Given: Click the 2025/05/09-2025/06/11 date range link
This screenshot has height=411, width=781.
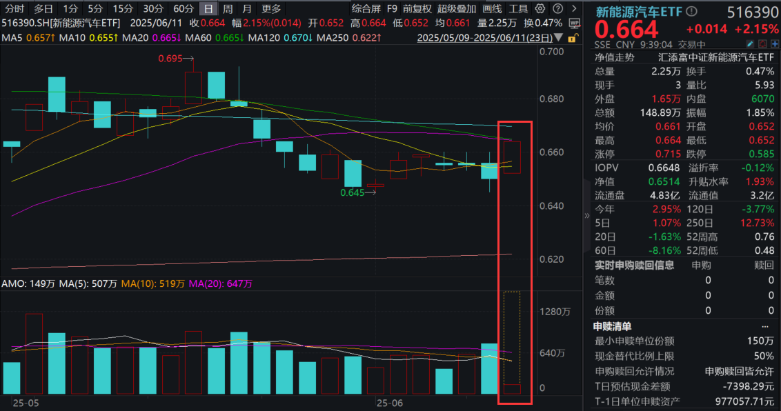Looking at the screenshot, I should 490,37.
